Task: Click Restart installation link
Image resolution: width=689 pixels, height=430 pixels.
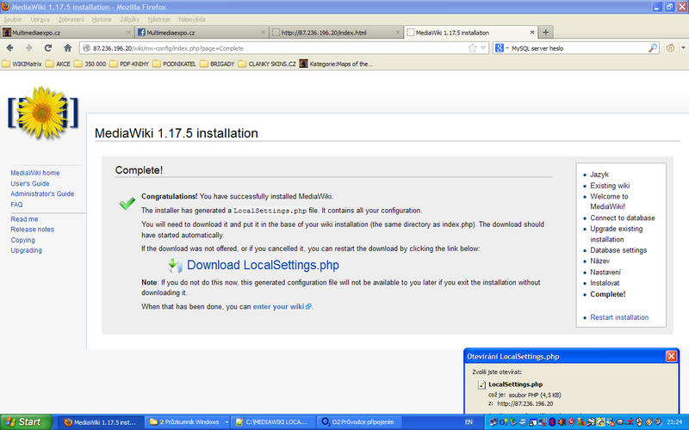Action: click(619, 317)
